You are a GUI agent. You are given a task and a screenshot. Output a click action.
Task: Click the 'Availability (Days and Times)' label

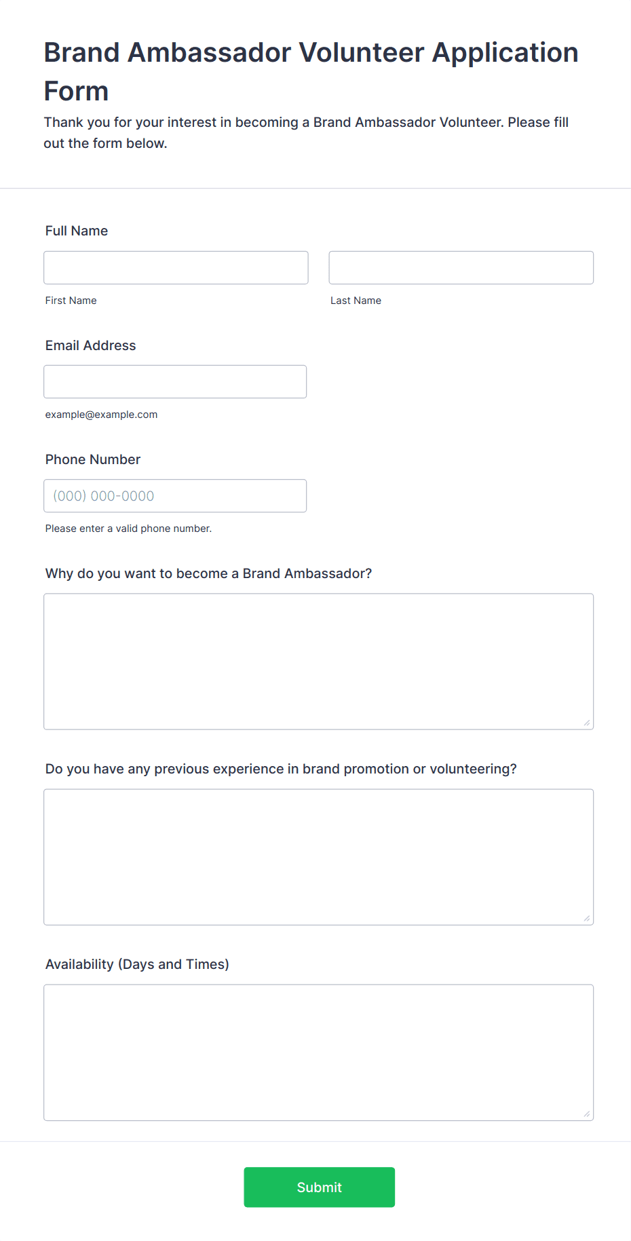(x=137, y=964)
